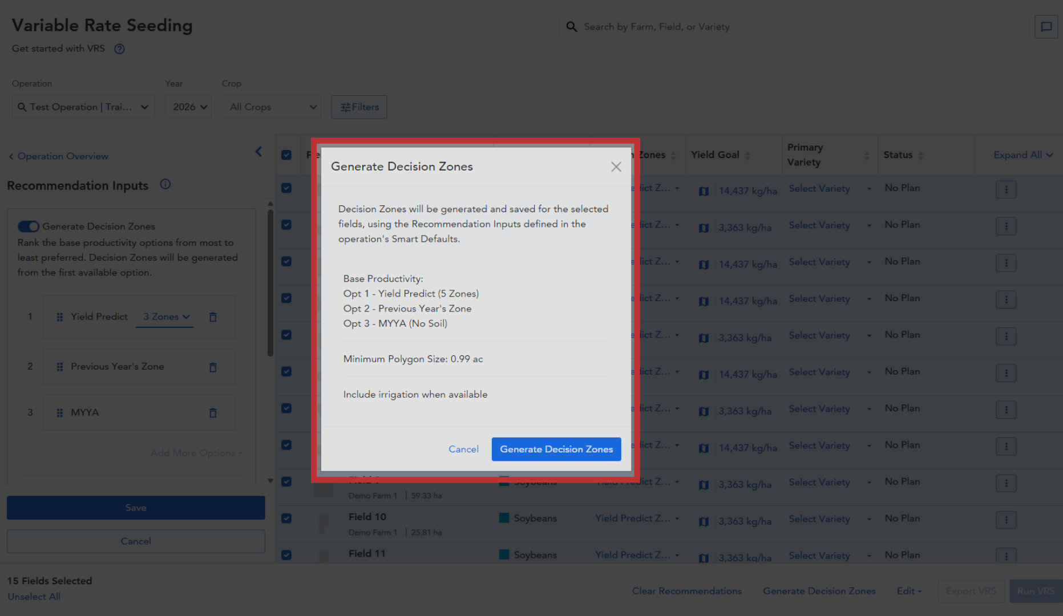Delete the Yield Predict option with trash icon

[x=213, y=317]
